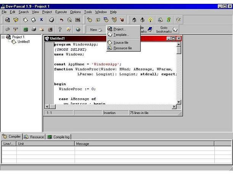Open the New dropdown button

(x=96, y=30)
